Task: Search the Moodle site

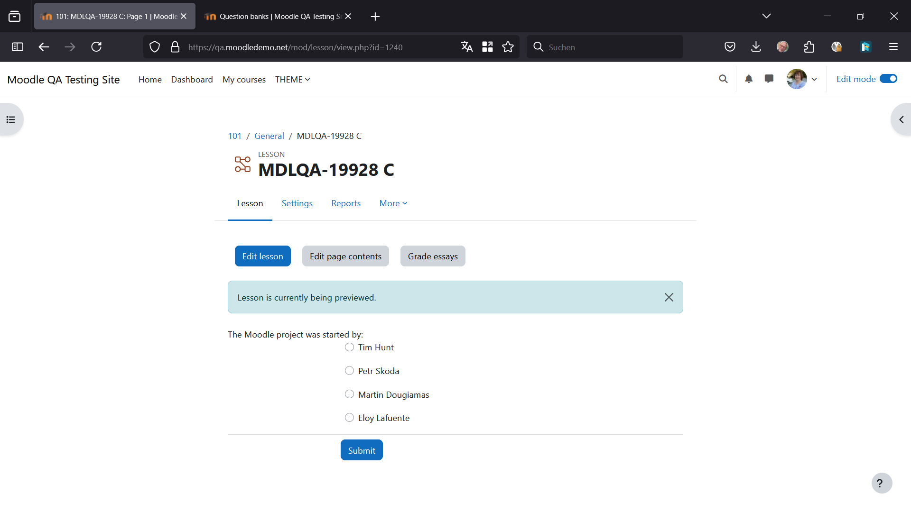Action: click(x=723, y=79)
